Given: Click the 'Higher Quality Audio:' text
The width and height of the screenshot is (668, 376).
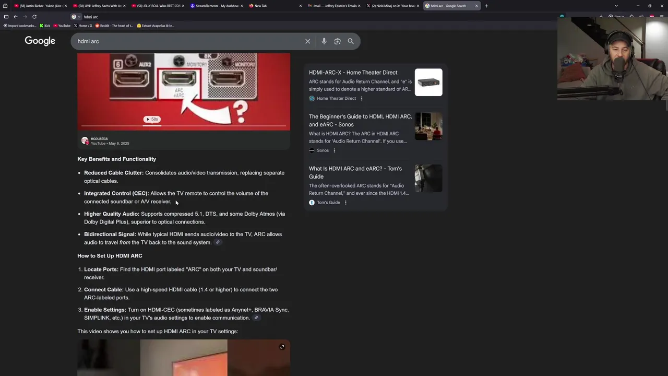Looking at the screenshot, I should tap(112, 214).
